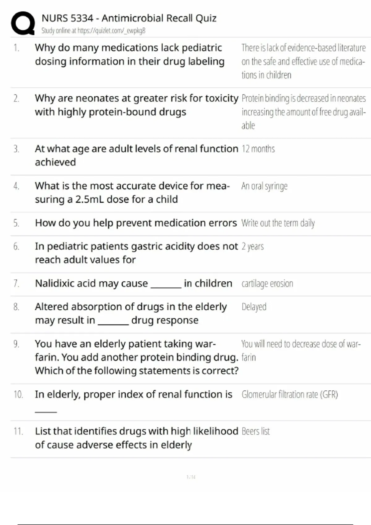The image size is (371, 525).
Task: Click the "2 years" answer
Action: point(253,246)
